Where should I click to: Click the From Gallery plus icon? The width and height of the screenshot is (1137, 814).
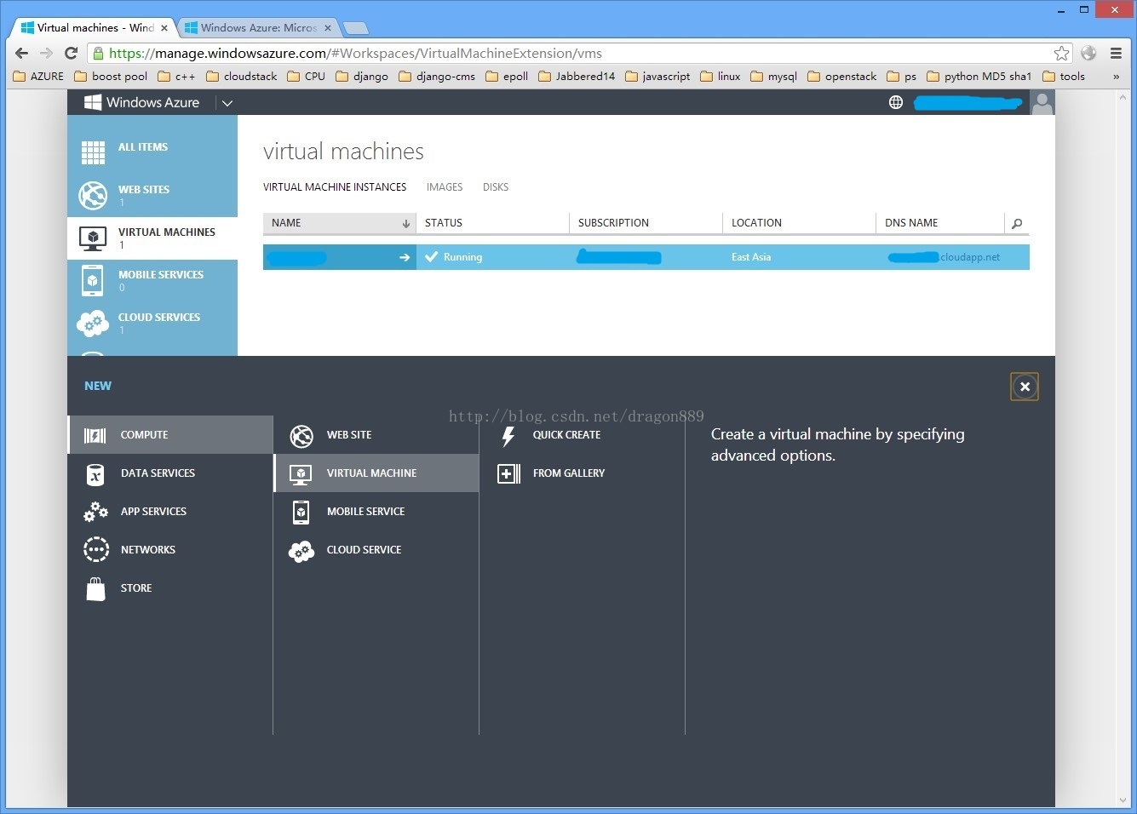click(508, 473)
